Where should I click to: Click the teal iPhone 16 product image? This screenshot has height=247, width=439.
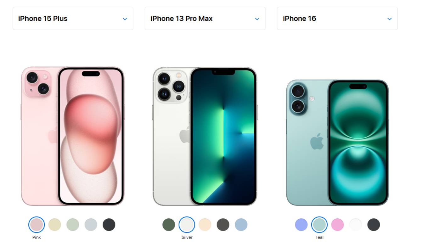point(337,143)
